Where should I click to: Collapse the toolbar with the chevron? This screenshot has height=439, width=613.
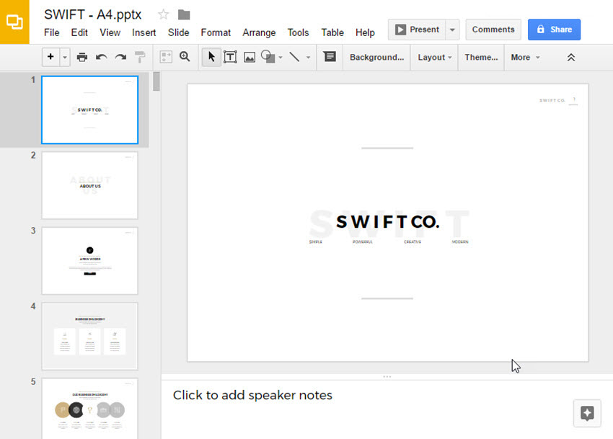(570, 56)
